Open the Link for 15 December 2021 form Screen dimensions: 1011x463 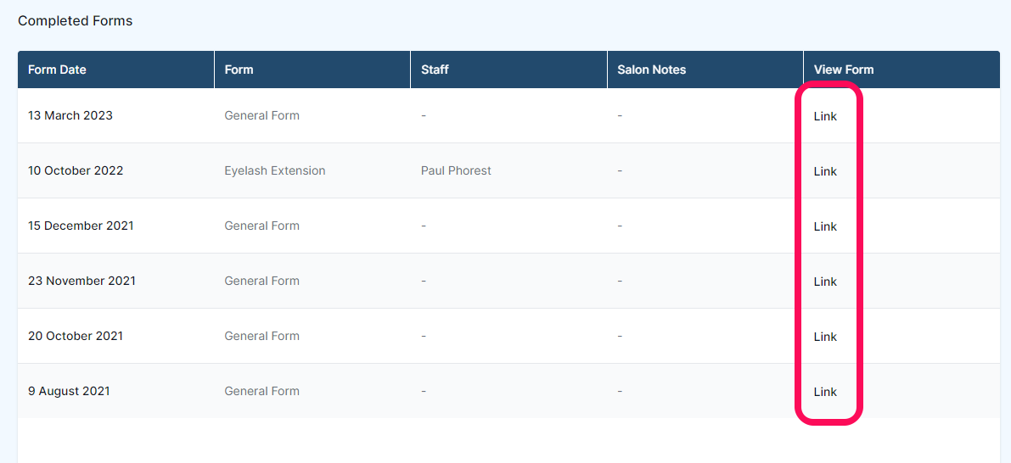click(x=825, y=226)
